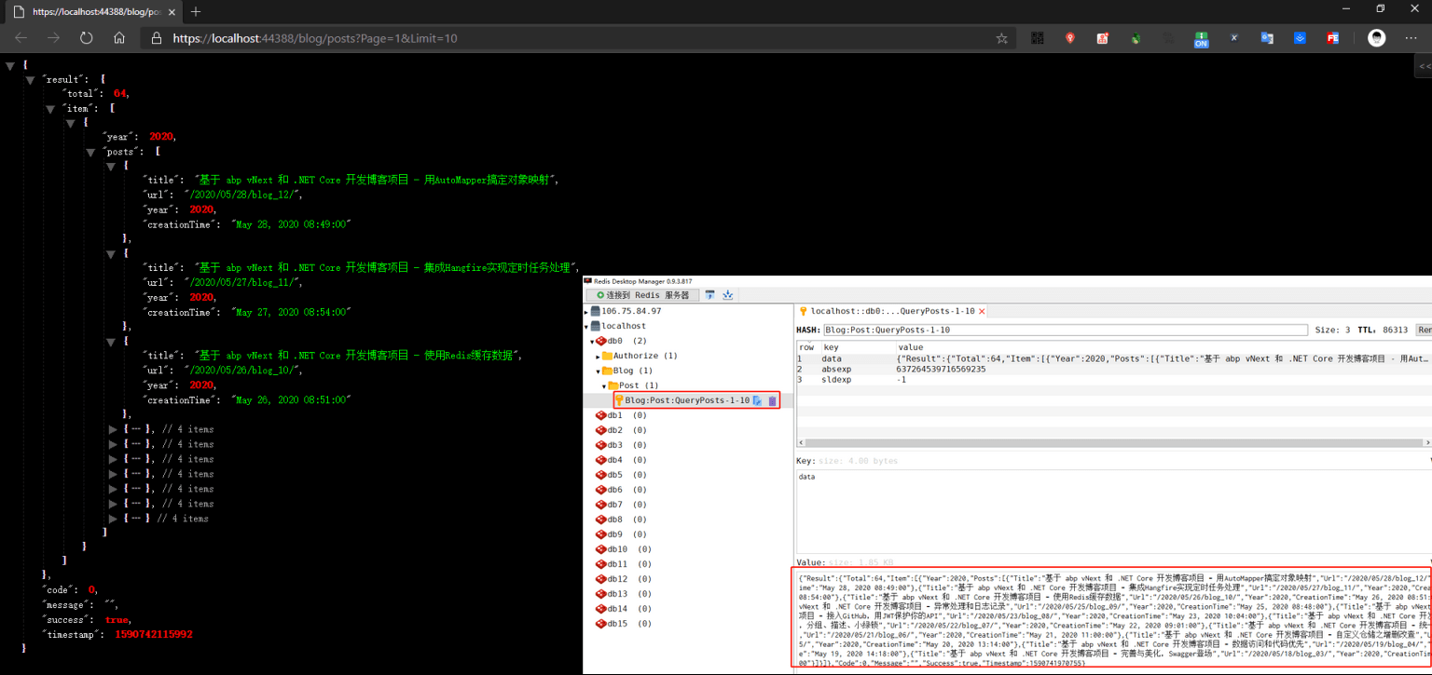
Task: Open the Google Translate extension
Action: coord(1267,38)
